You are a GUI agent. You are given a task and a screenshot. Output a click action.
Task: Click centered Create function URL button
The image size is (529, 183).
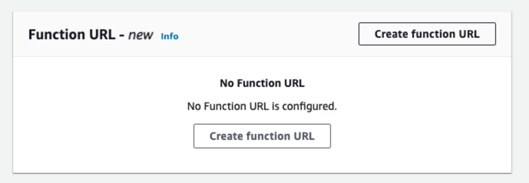click(x=262, y=136)
